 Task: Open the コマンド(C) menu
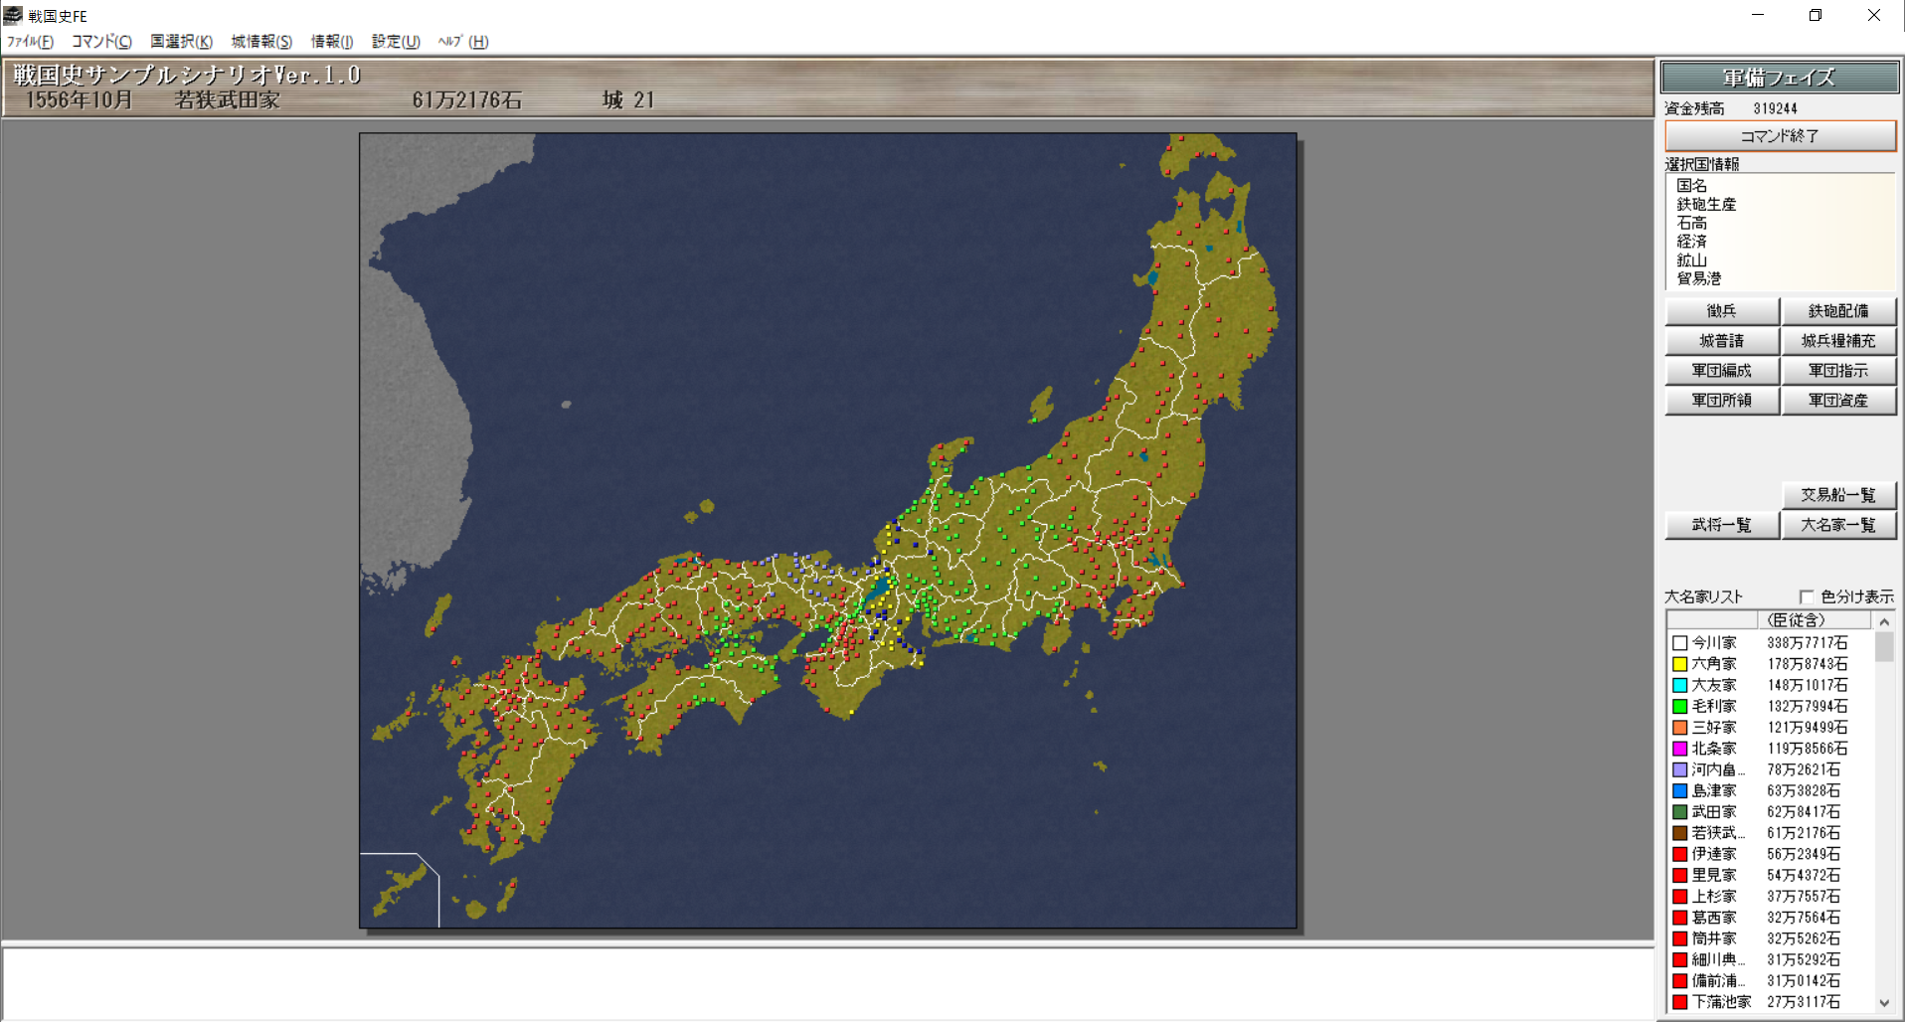click(x=101, y=41)
